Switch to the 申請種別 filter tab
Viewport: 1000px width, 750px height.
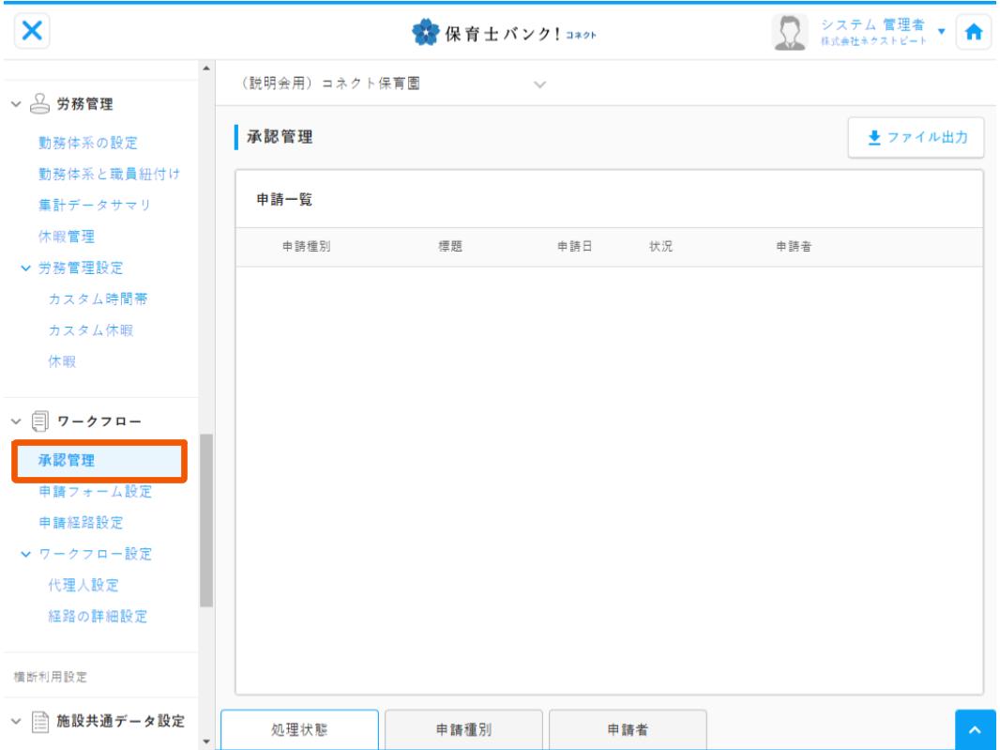463,729
